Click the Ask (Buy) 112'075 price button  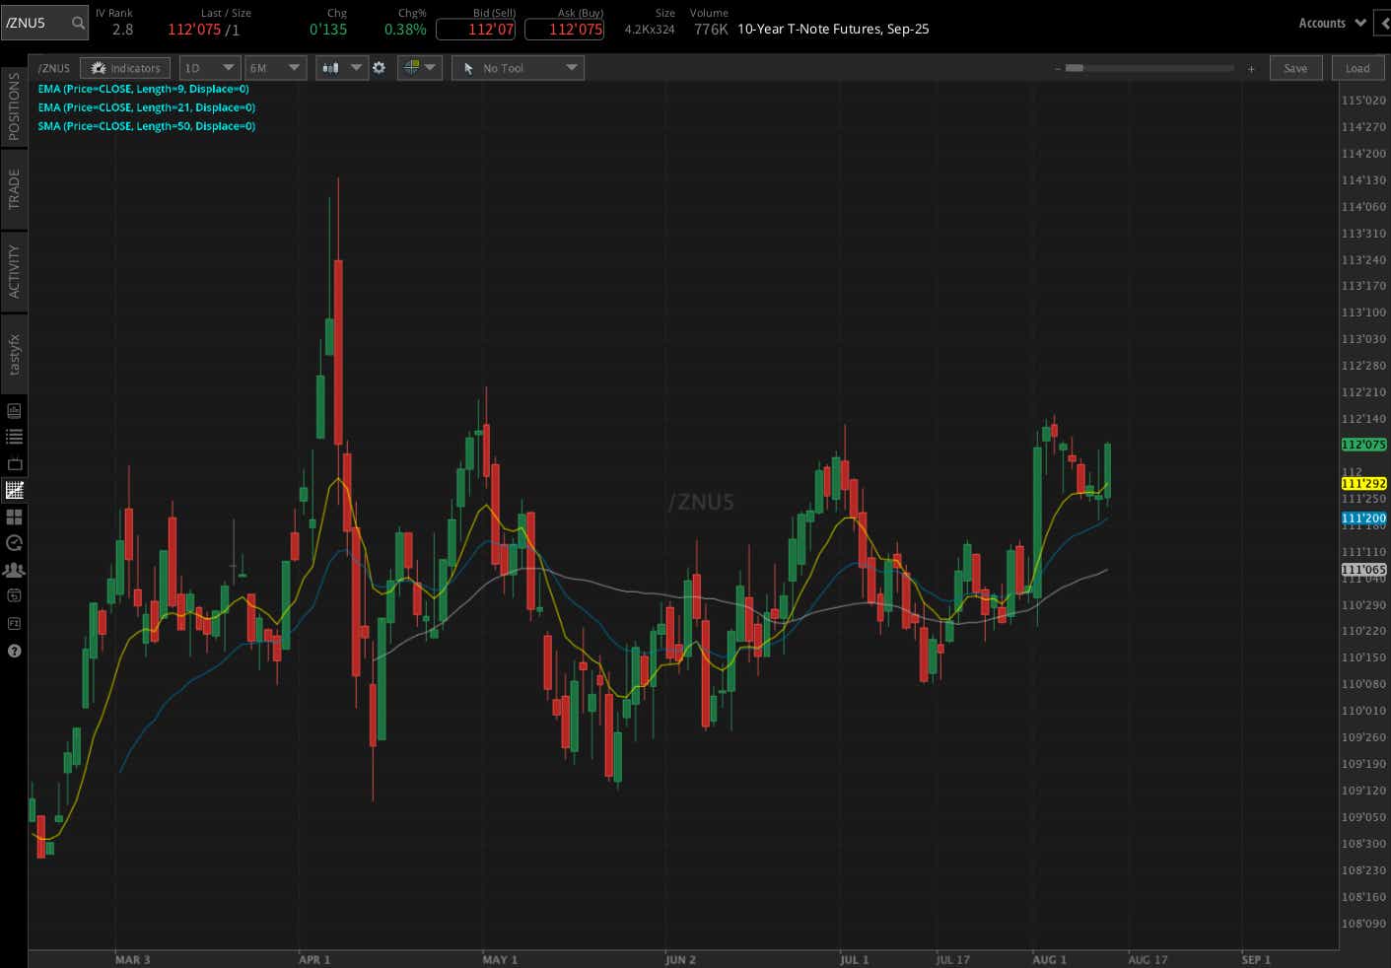[x=564, y=29]
